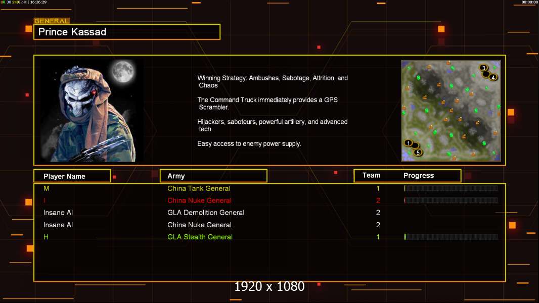Click the Player Name column header
The image size is (539, 303).
point(72,176)
